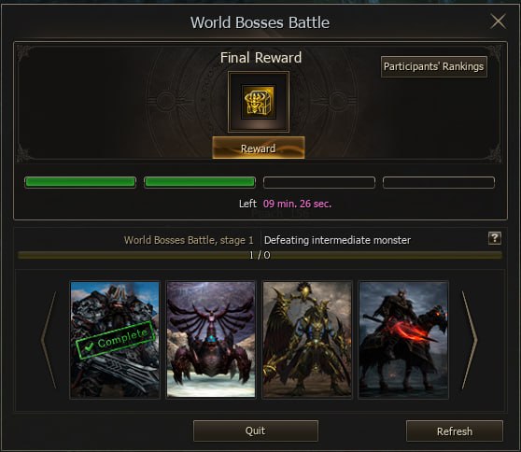Image resolution: width=521 pixels, height=452 pixels.
Task: Show next bosses with right arrow
Action: [470, 340]
